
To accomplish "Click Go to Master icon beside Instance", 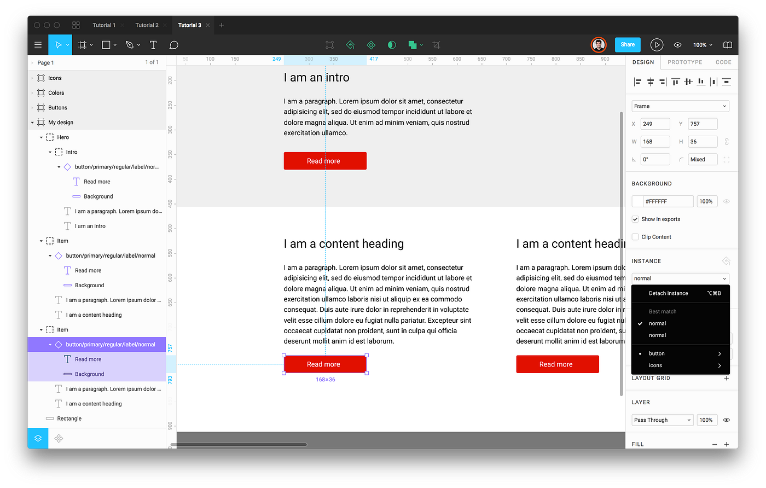I will click(x=726, y=261).
